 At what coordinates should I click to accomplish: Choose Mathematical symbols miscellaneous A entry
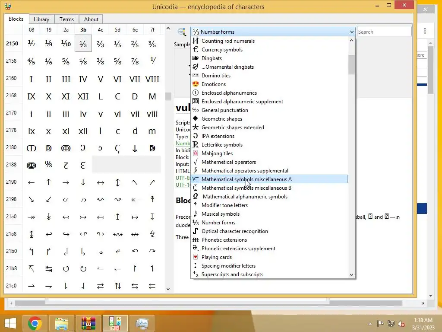(x=269, y=179)
